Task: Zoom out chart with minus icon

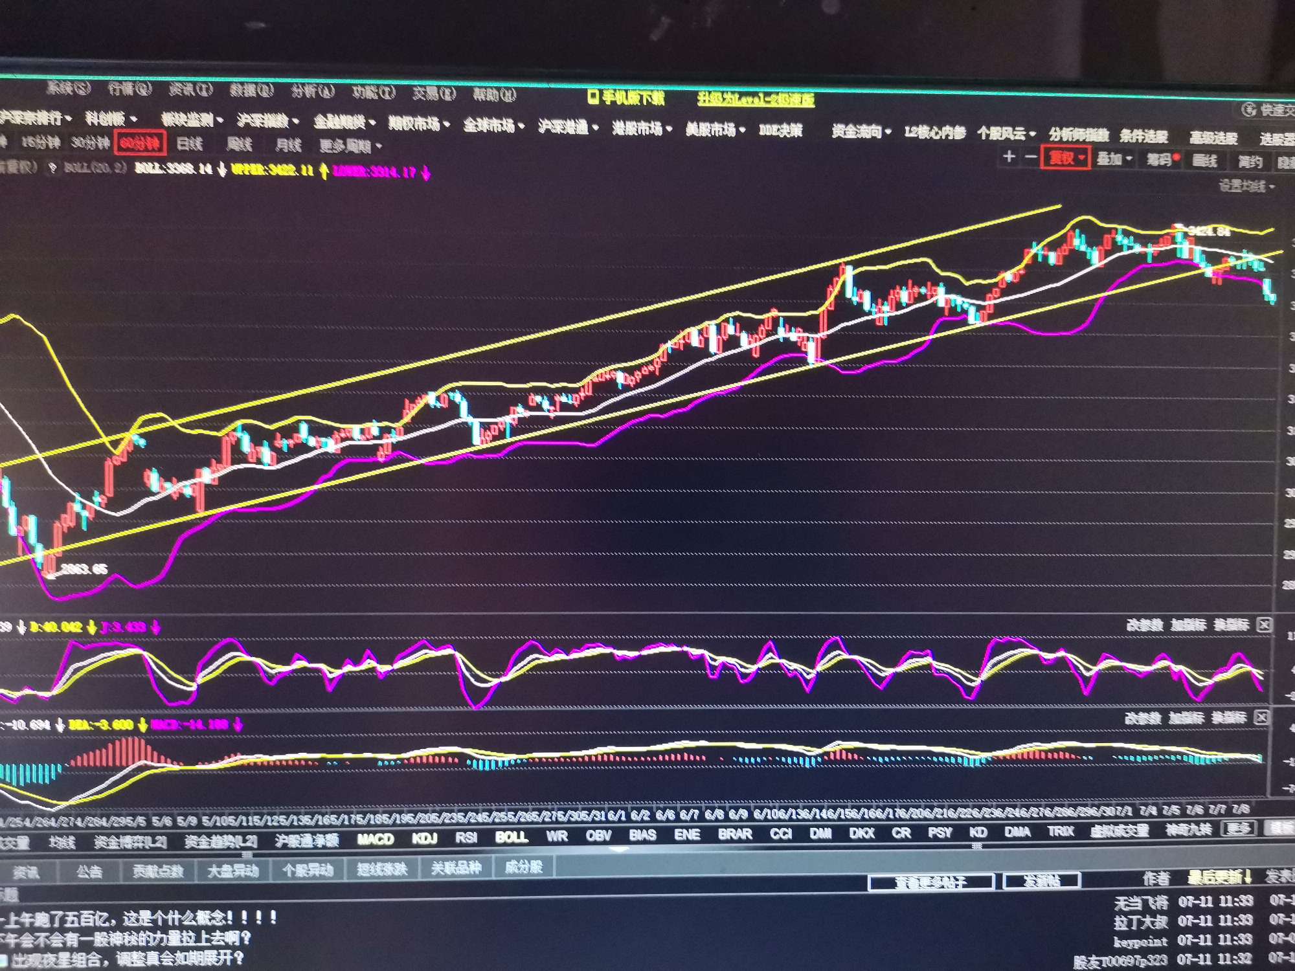Action: pos(1031,157)
